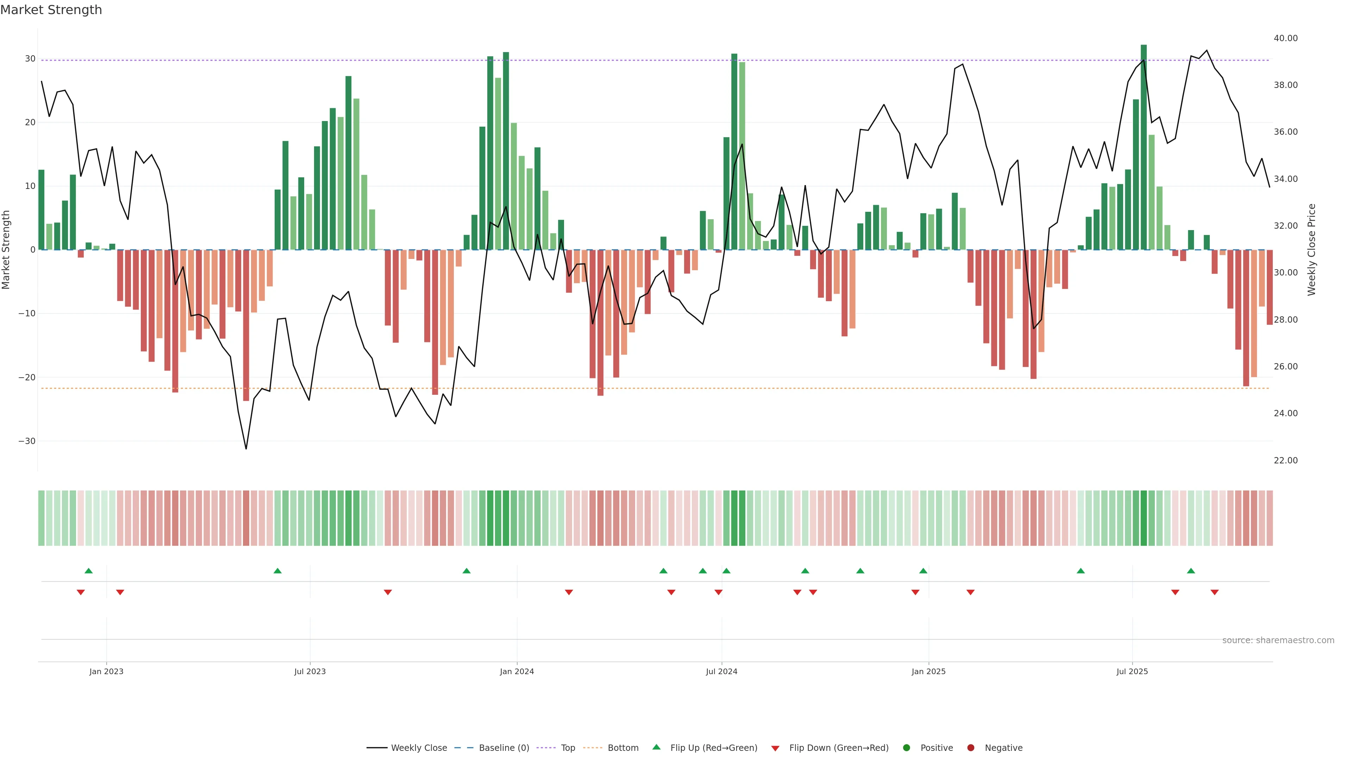The height and width of the screenshot is (760, 1352).
Task: Click the red flip-down marker just after Jan 2025
Action: [x=970, y=592]
